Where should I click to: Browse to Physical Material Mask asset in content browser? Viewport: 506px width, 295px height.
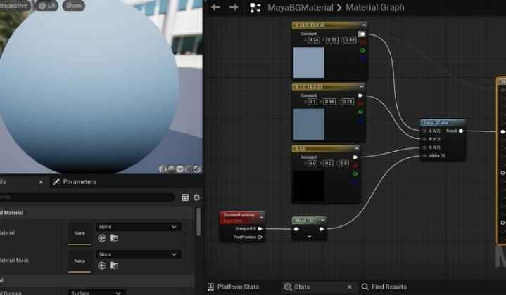coord(114,265)
